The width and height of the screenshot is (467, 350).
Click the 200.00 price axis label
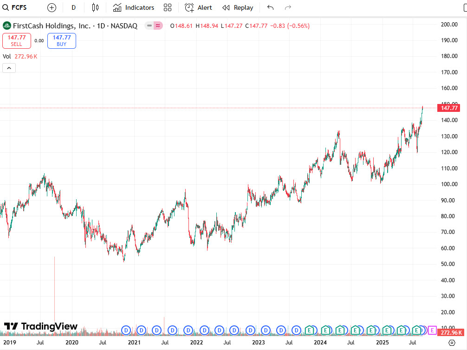click(x=449, y=25)
